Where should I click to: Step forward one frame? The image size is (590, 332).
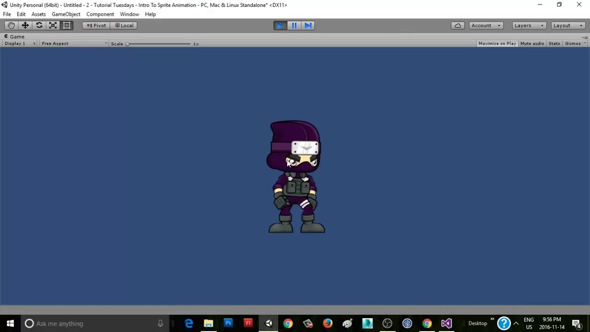[308, 25]
